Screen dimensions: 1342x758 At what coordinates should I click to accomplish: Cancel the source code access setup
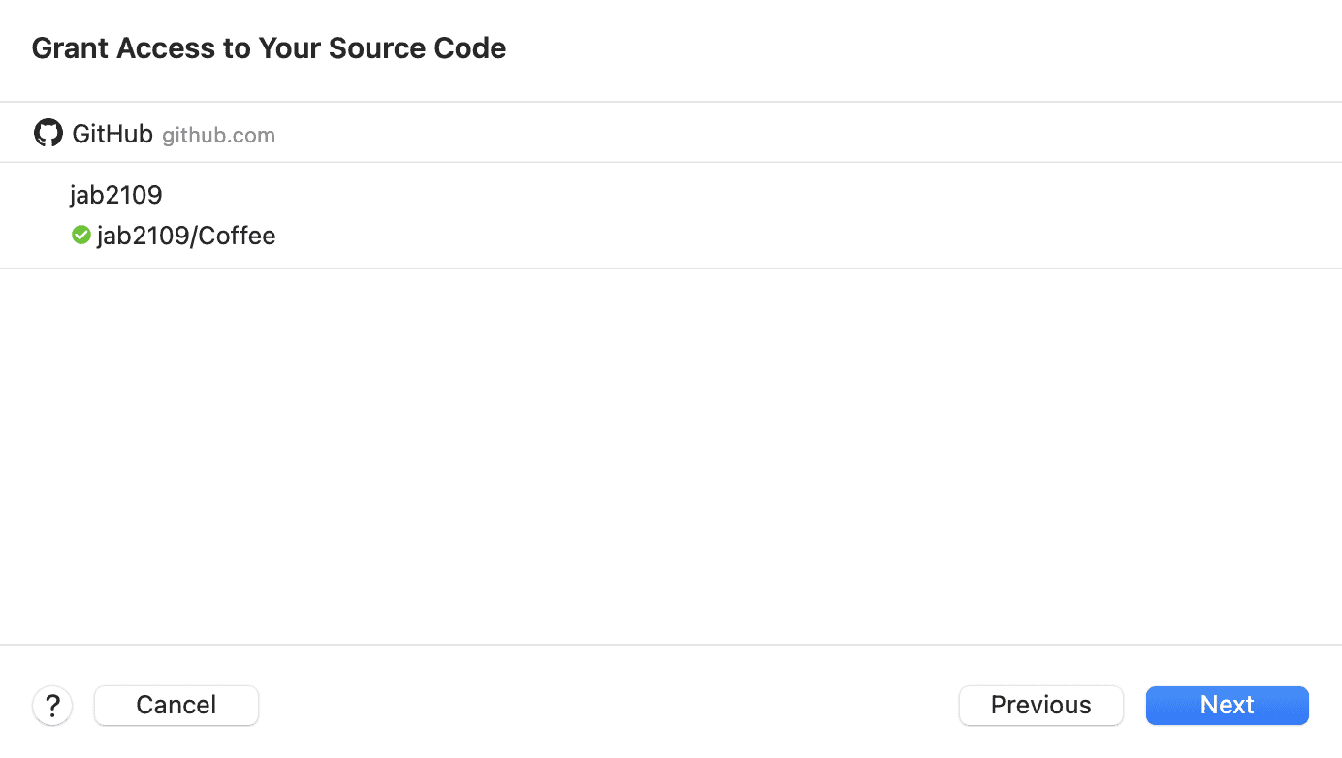176,705
